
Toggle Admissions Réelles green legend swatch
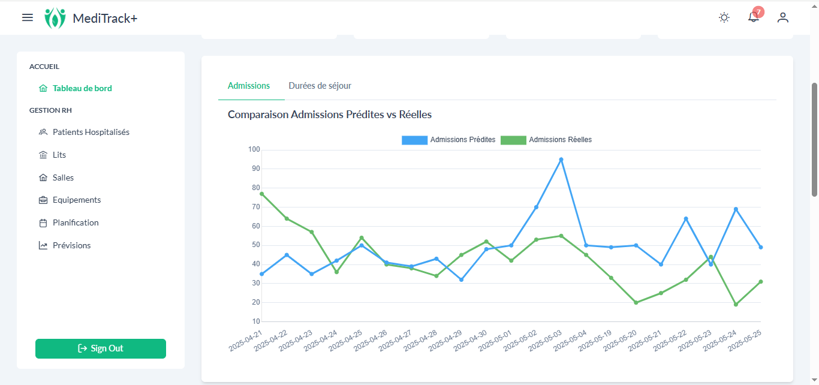[x=513, y=140]
